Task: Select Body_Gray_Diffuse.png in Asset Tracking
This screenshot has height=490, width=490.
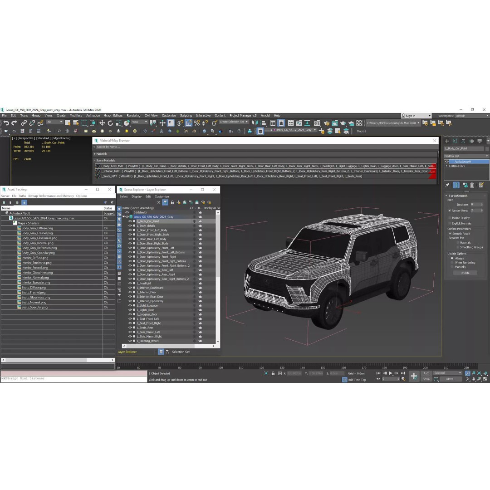Action: [37, 228]
